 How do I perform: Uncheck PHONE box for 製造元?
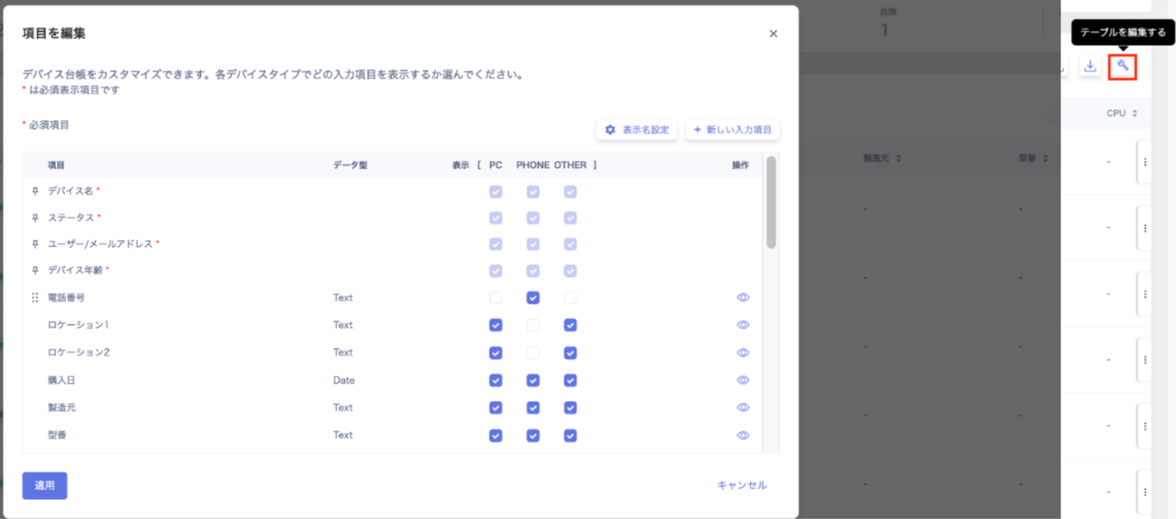click(533, 407)
